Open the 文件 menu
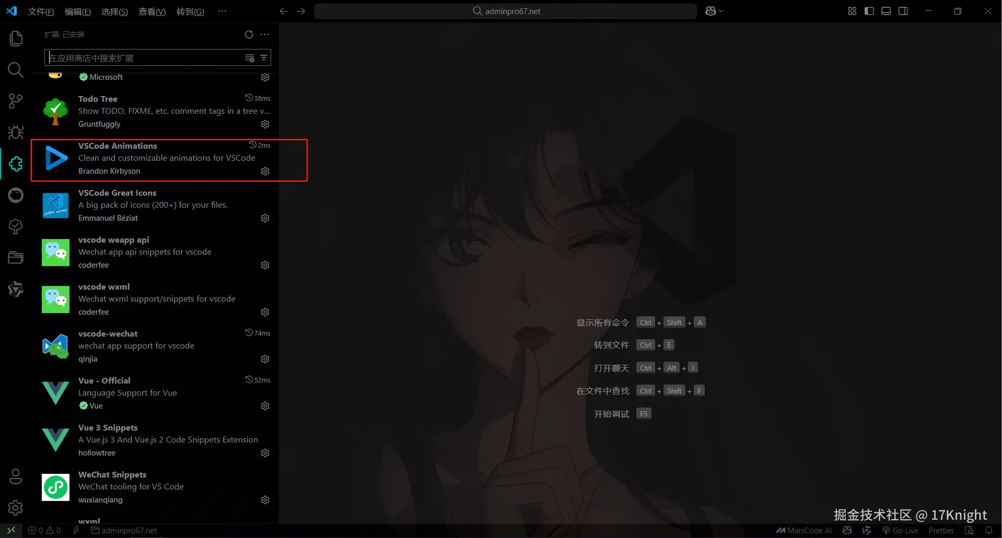 (x=41, y=11)
